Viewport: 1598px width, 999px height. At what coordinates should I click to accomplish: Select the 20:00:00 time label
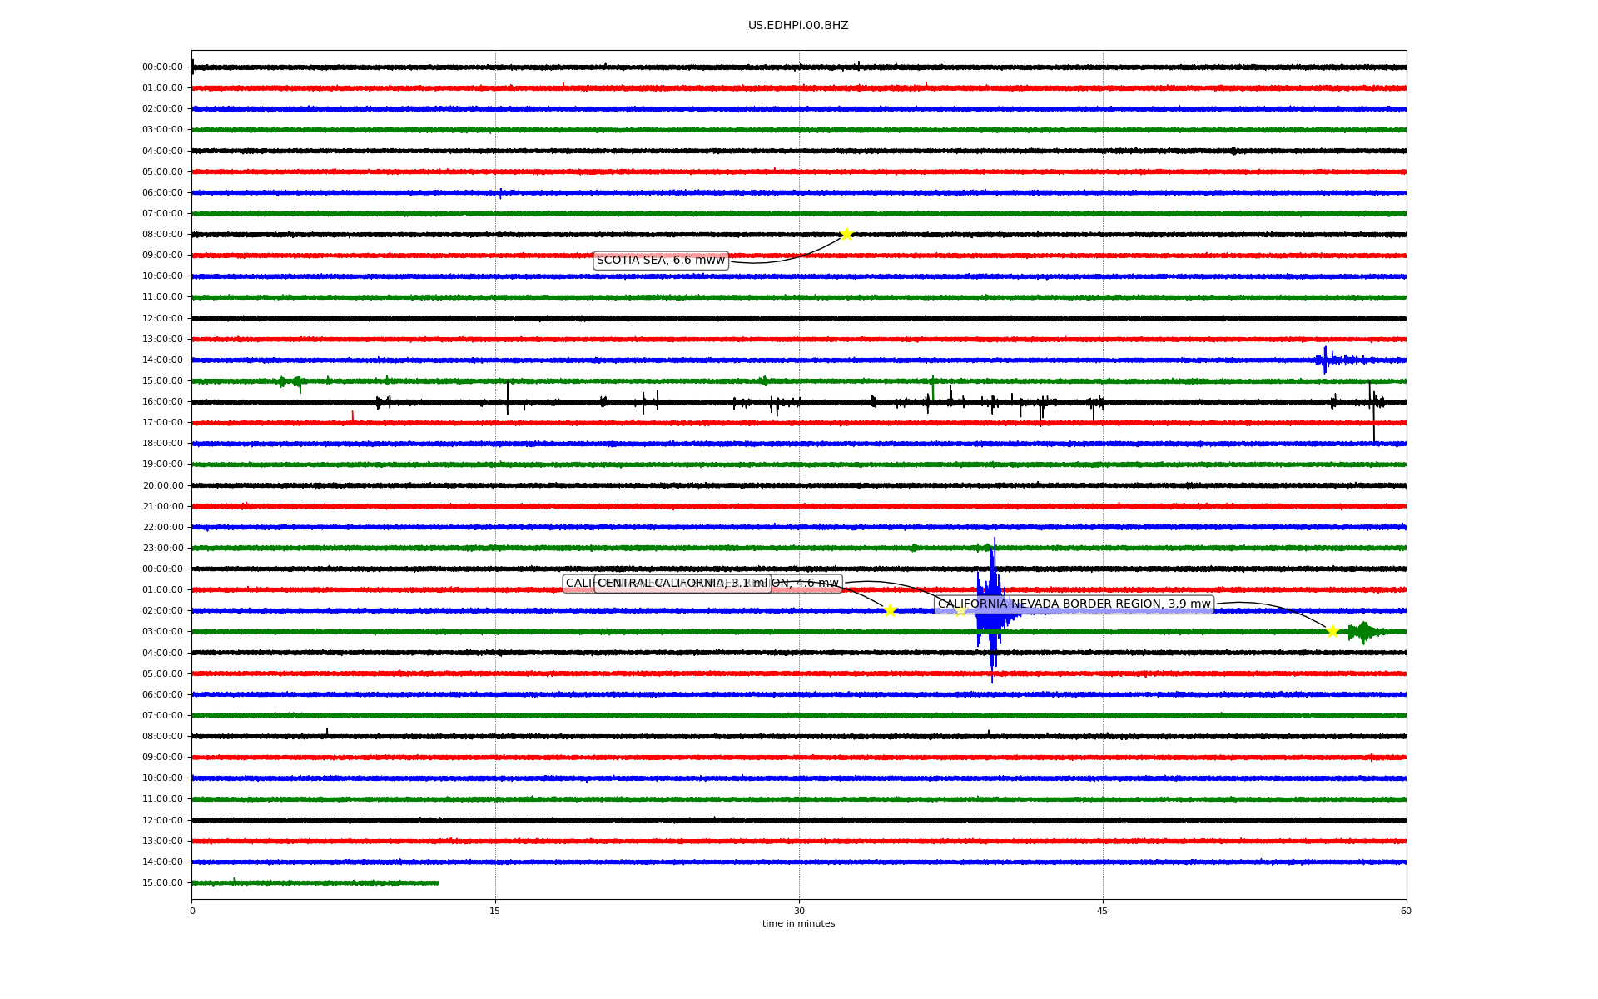pos(162,485)
